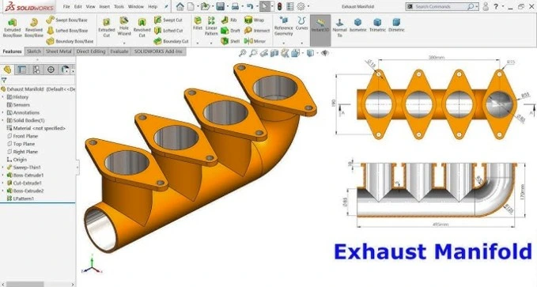Switch to the Sheet Metal tab
The width and height of the screenshot is (537, 287).
point(59,51)
